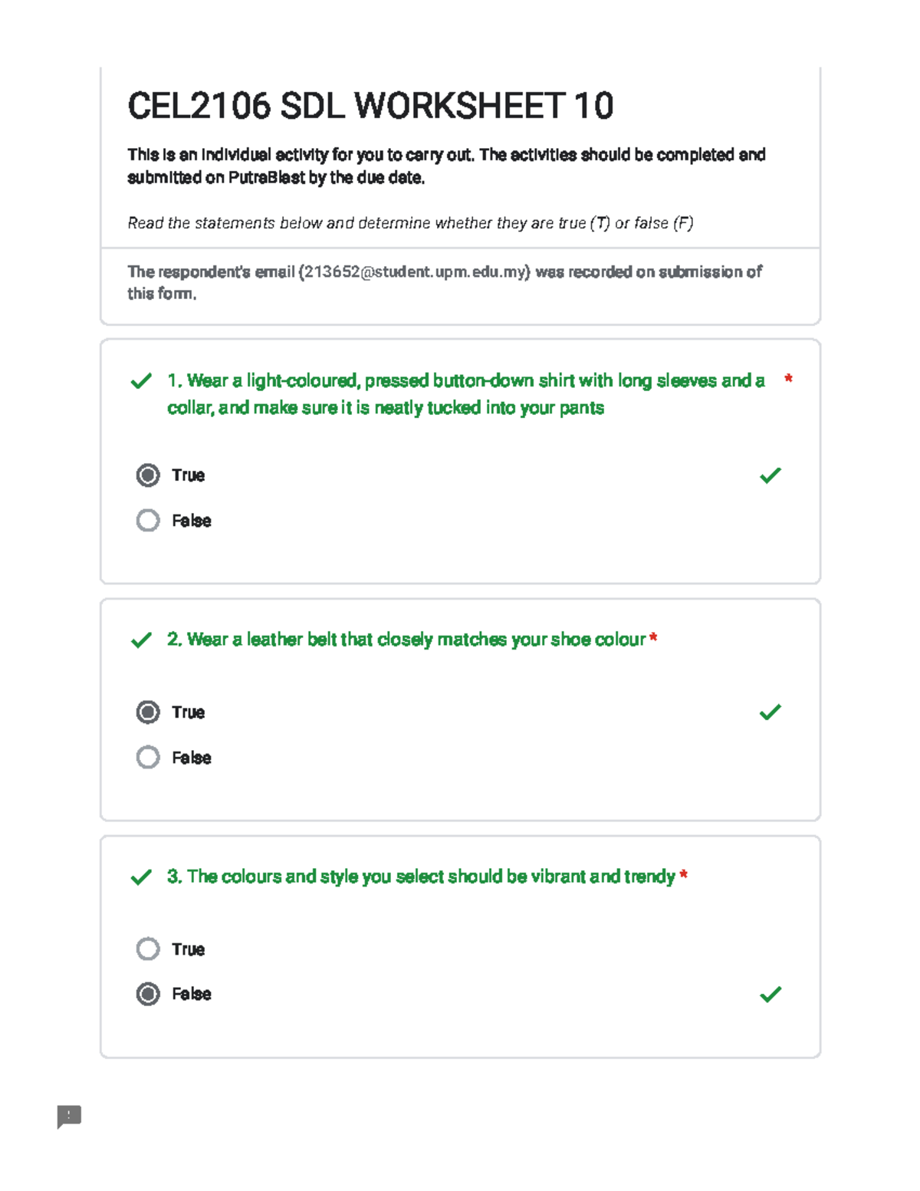Click the checkmark next to False in question 3
Image resolution: width=920 pixels, height=1191 pixels.
pyautogui.click(x=770, y=995)
